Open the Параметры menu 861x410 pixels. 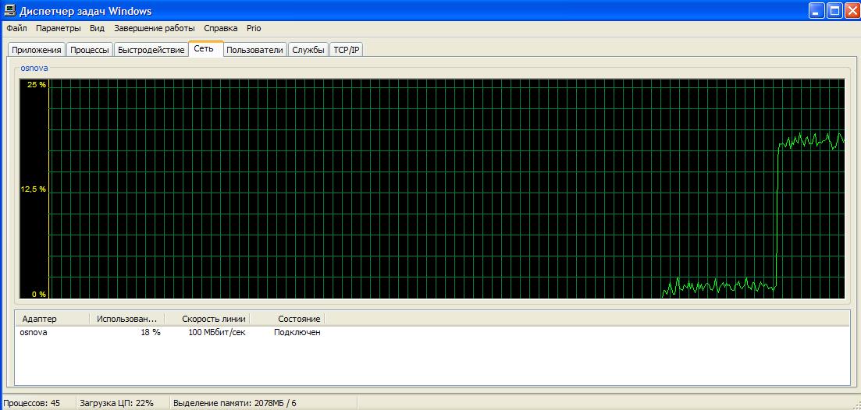coord(58,28)
